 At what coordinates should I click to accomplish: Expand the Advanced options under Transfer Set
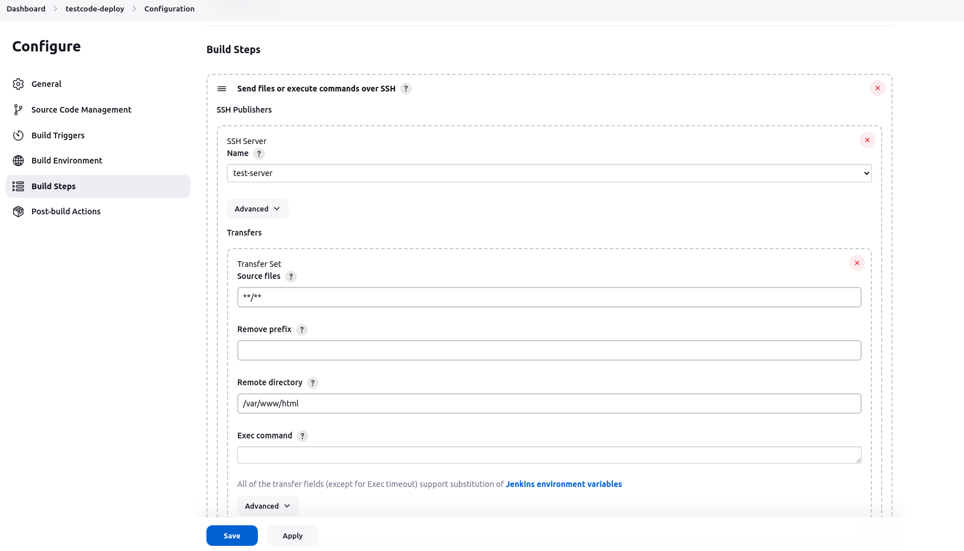click(268, 506)
